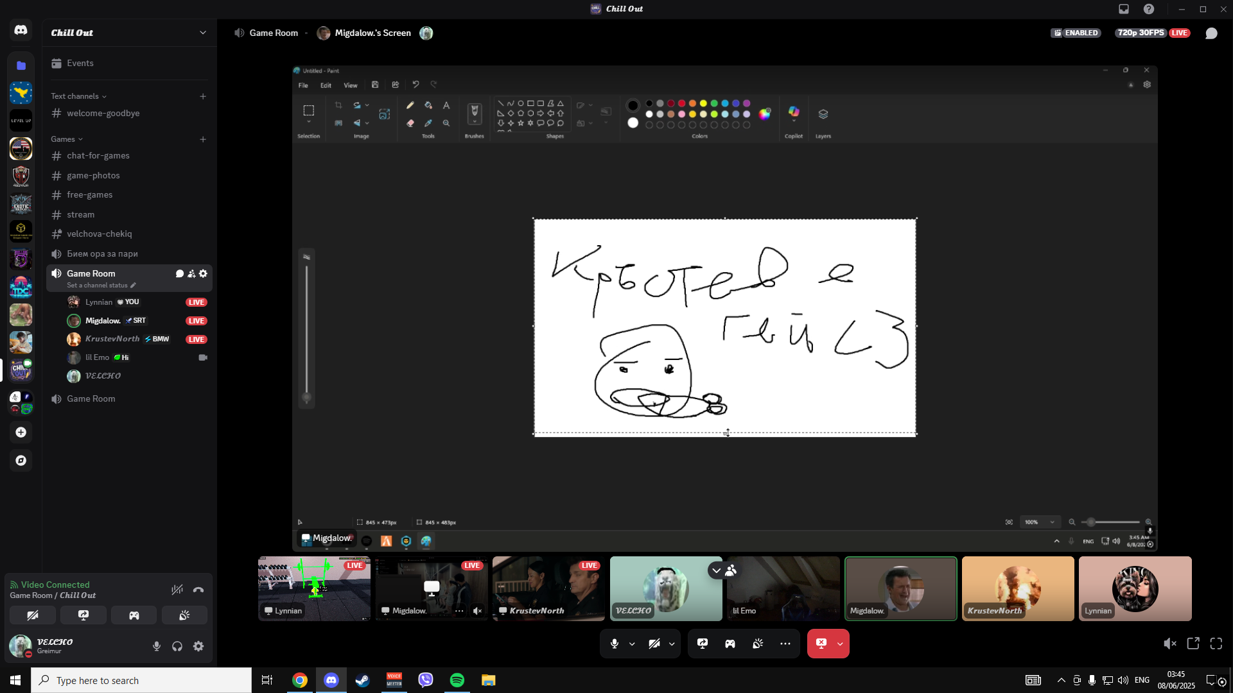1233x693 pixels.
Task: Collapse the Text channels category
Action: click(79, 96)
